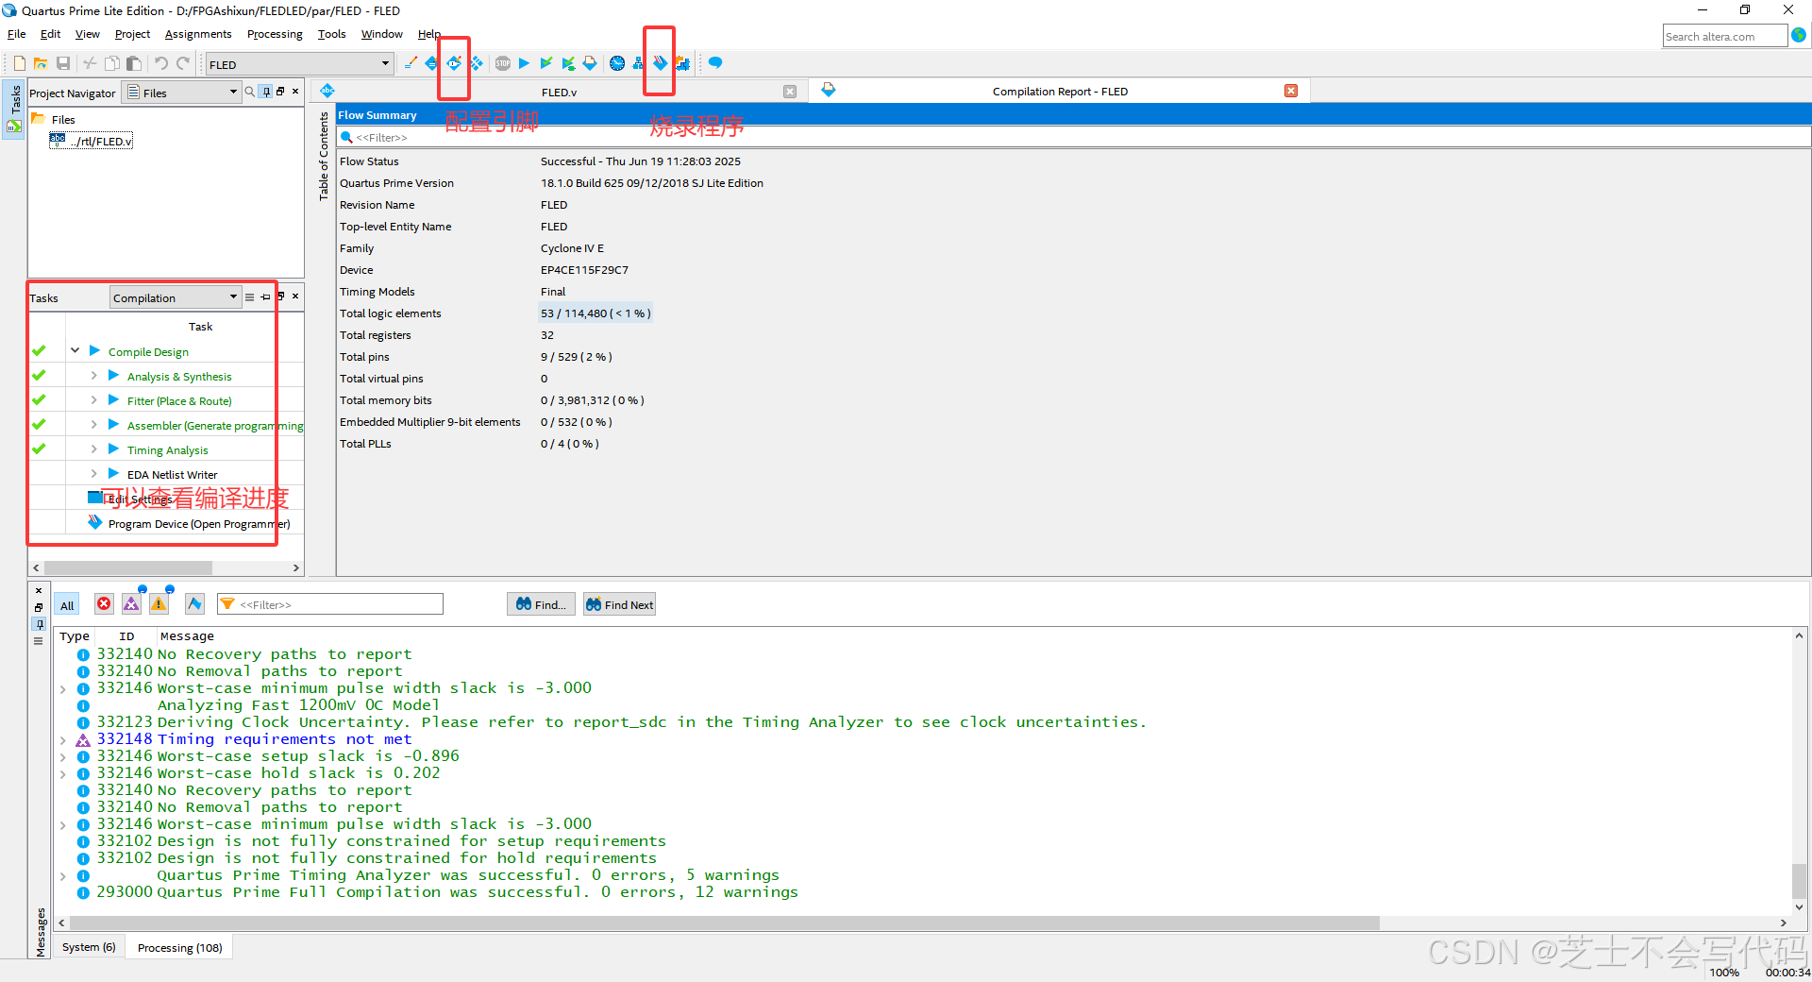
Task: Expand the 'Timing requirements not met' message
Action: (63, 739)
